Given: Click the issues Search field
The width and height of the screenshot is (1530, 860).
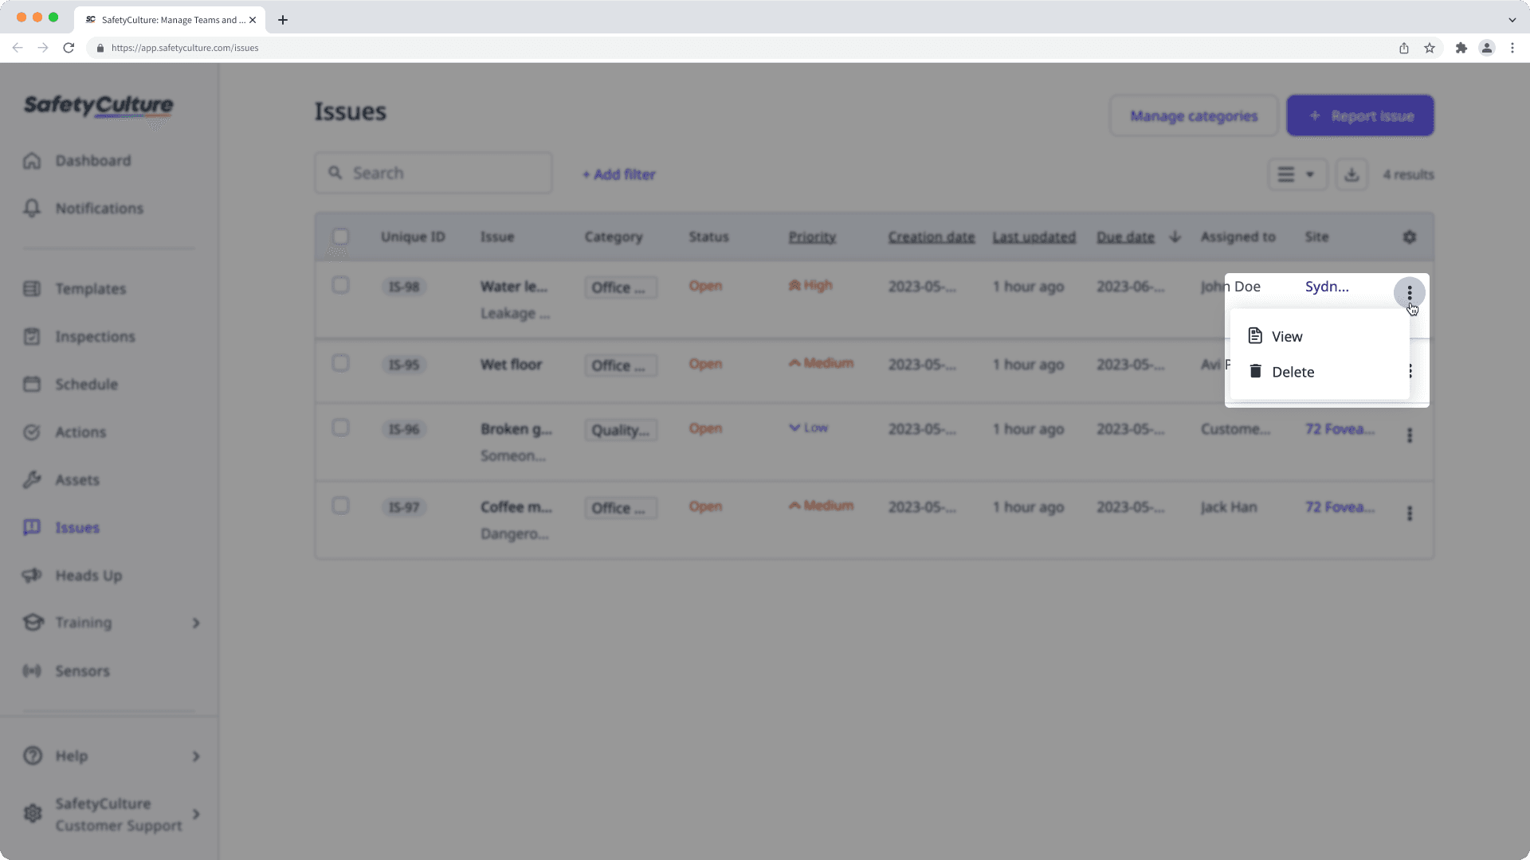Looking at the screenshot, I should click(x=433, y=172).
